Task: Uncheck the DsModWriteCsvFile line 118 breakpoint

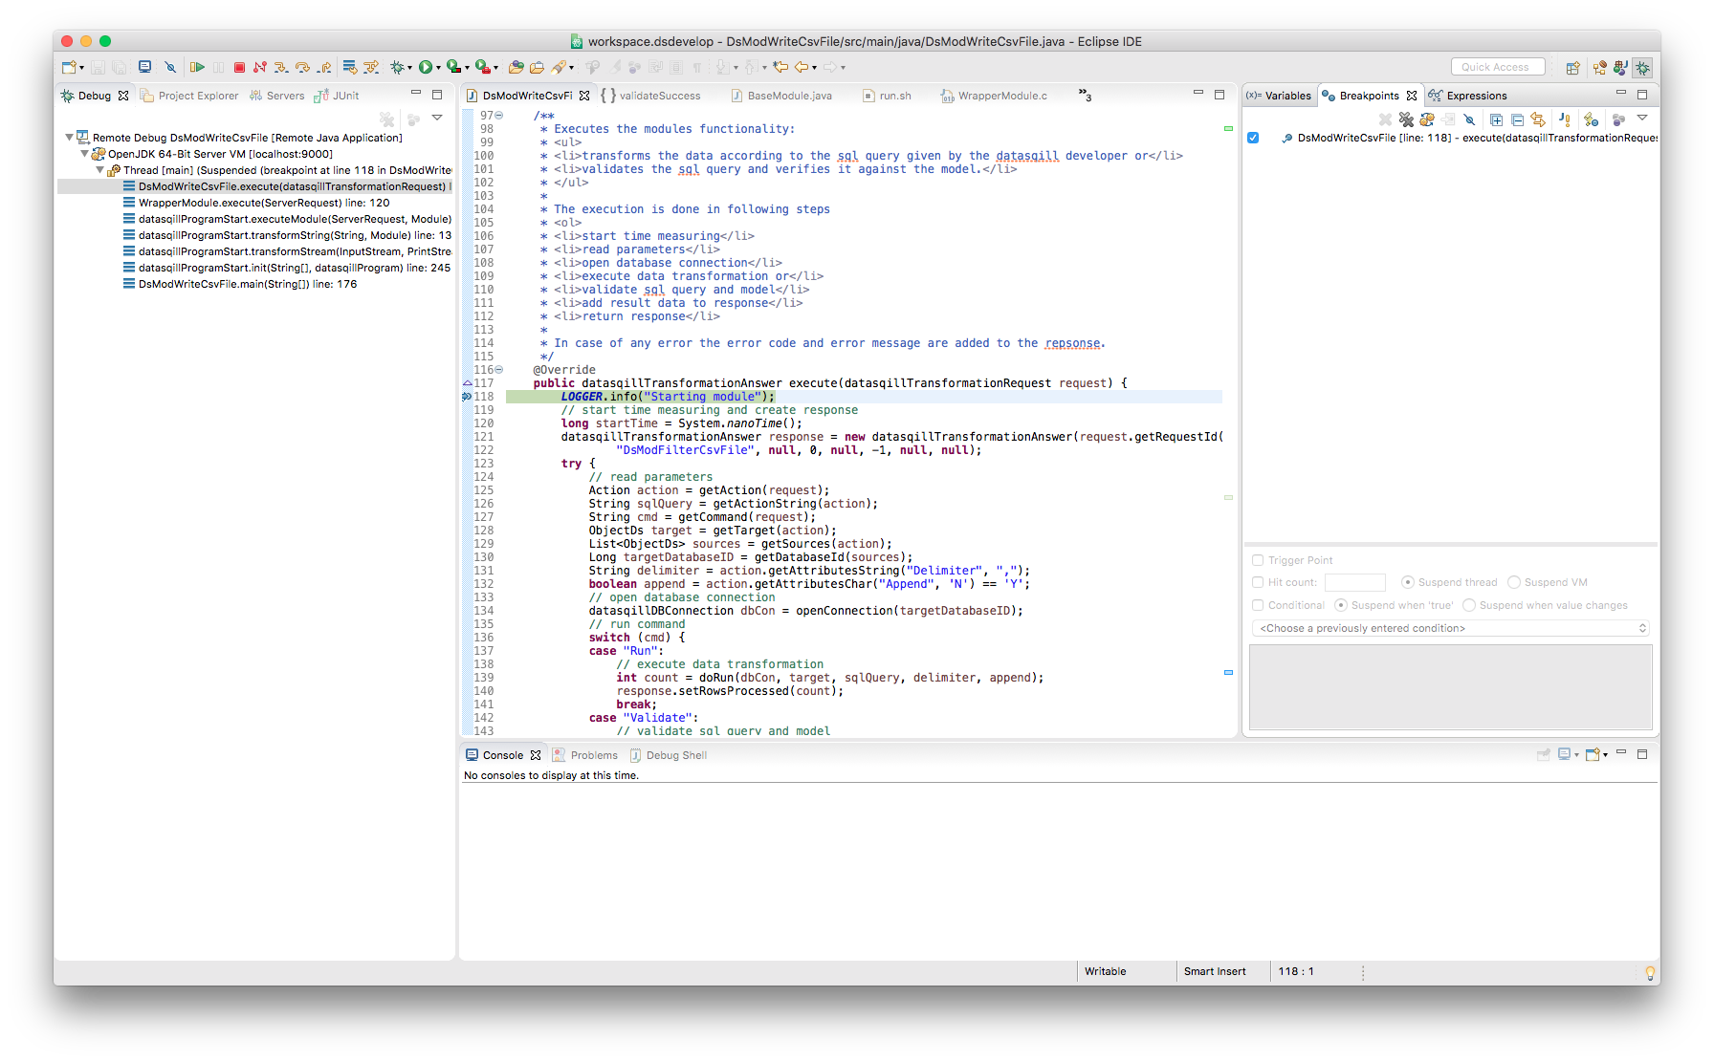Action: (1253, 138)
